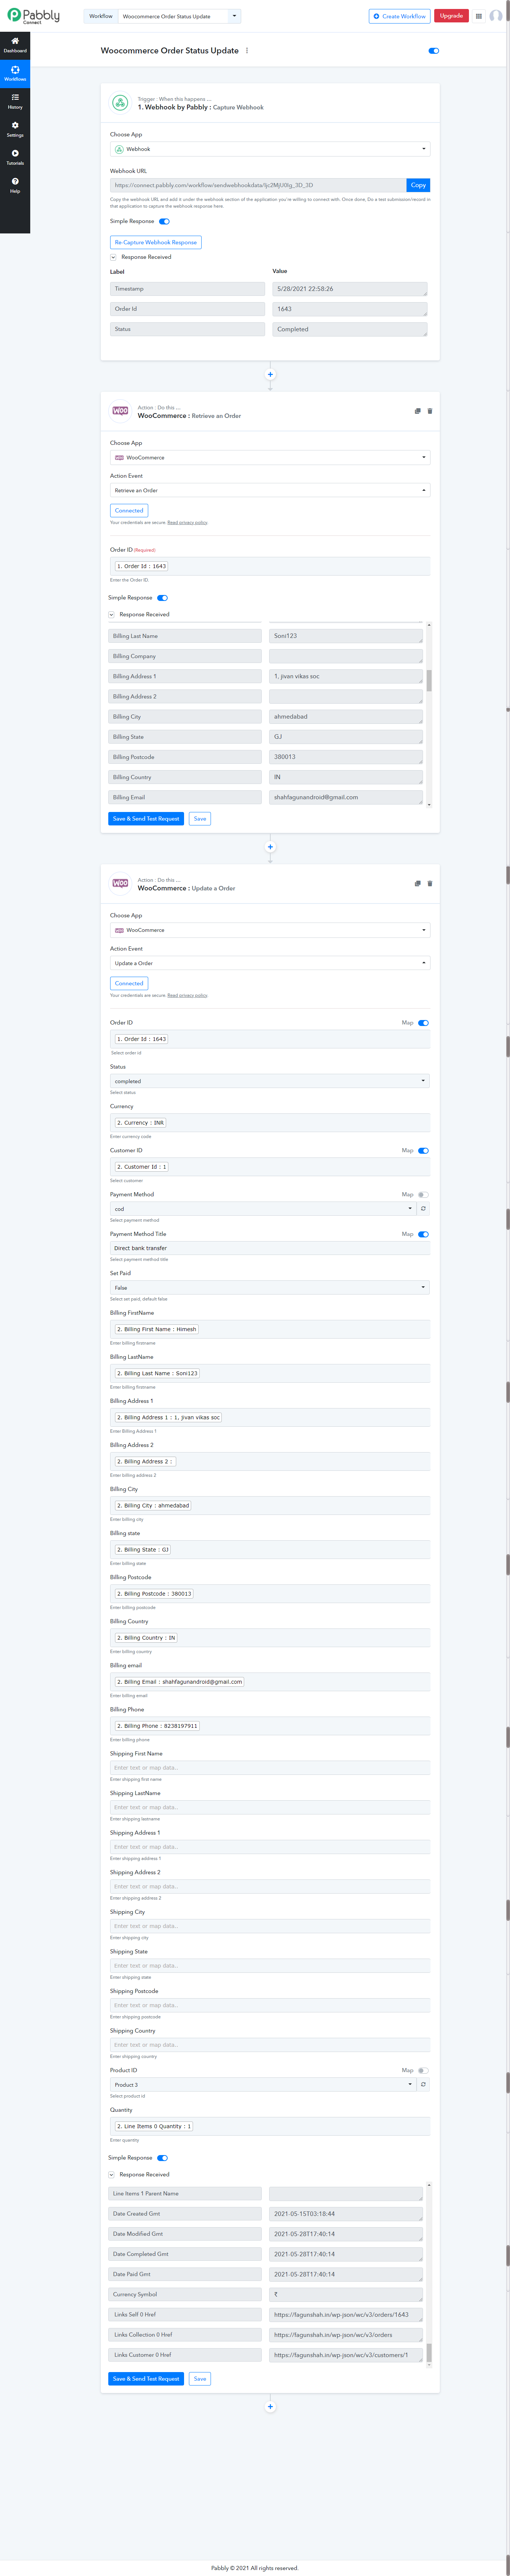
Task: Toggle Simple Response in Webhook step
Action: [x=164, y=221]
